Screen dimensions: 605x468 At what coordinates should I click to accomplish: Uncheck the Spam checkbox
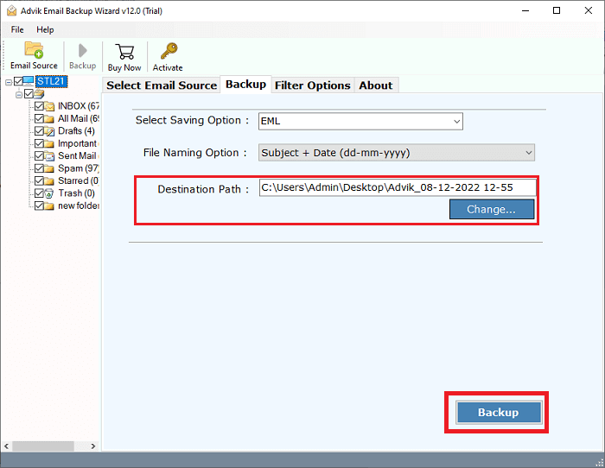click(39, 168)
